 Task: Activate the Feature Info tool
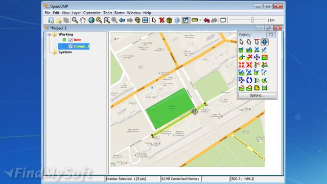coord(177,20)
